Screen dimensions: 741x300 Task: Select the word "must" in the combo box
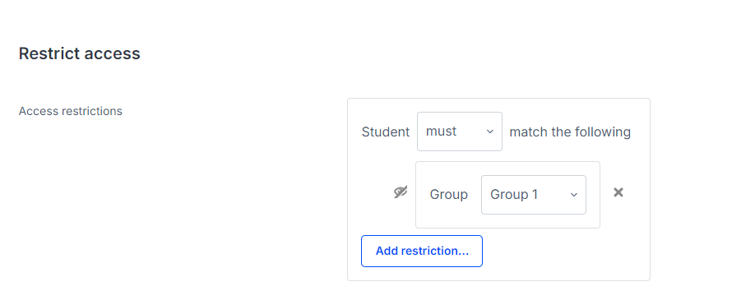[441, 132]
